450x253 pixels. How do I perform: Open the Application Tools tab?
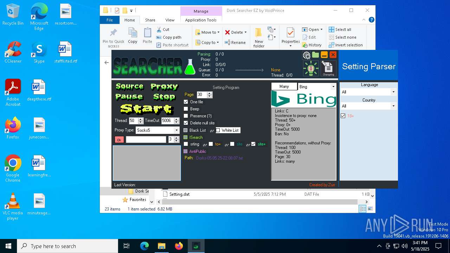201,20
